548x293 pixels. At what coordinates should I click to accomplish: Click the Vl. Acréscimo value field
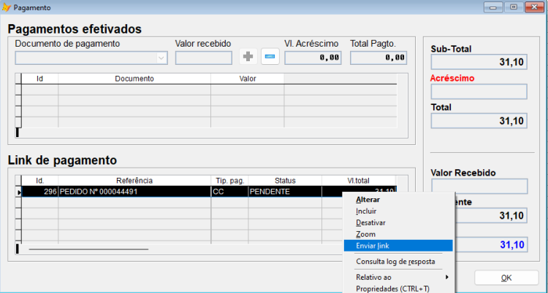click(313, 58)
